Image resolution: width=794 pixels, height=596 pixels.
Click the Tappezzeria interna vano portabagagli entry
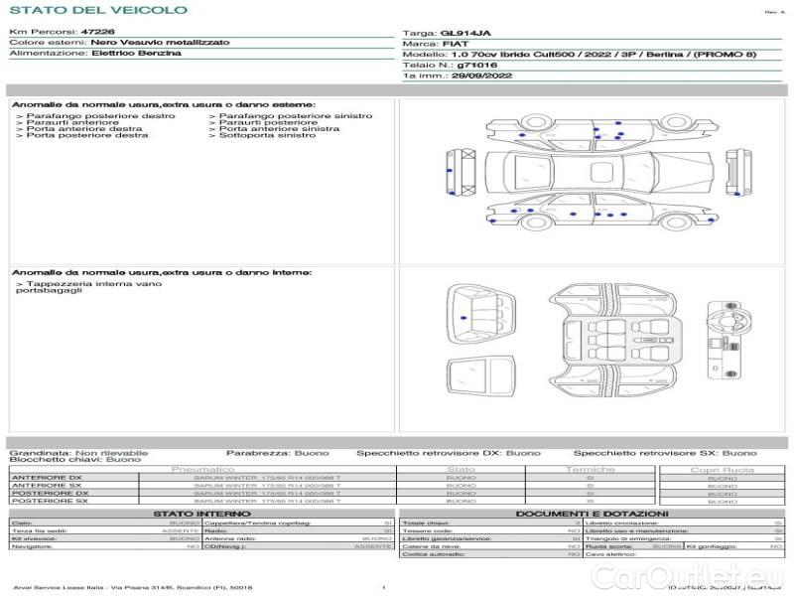(x=87, y=288)
